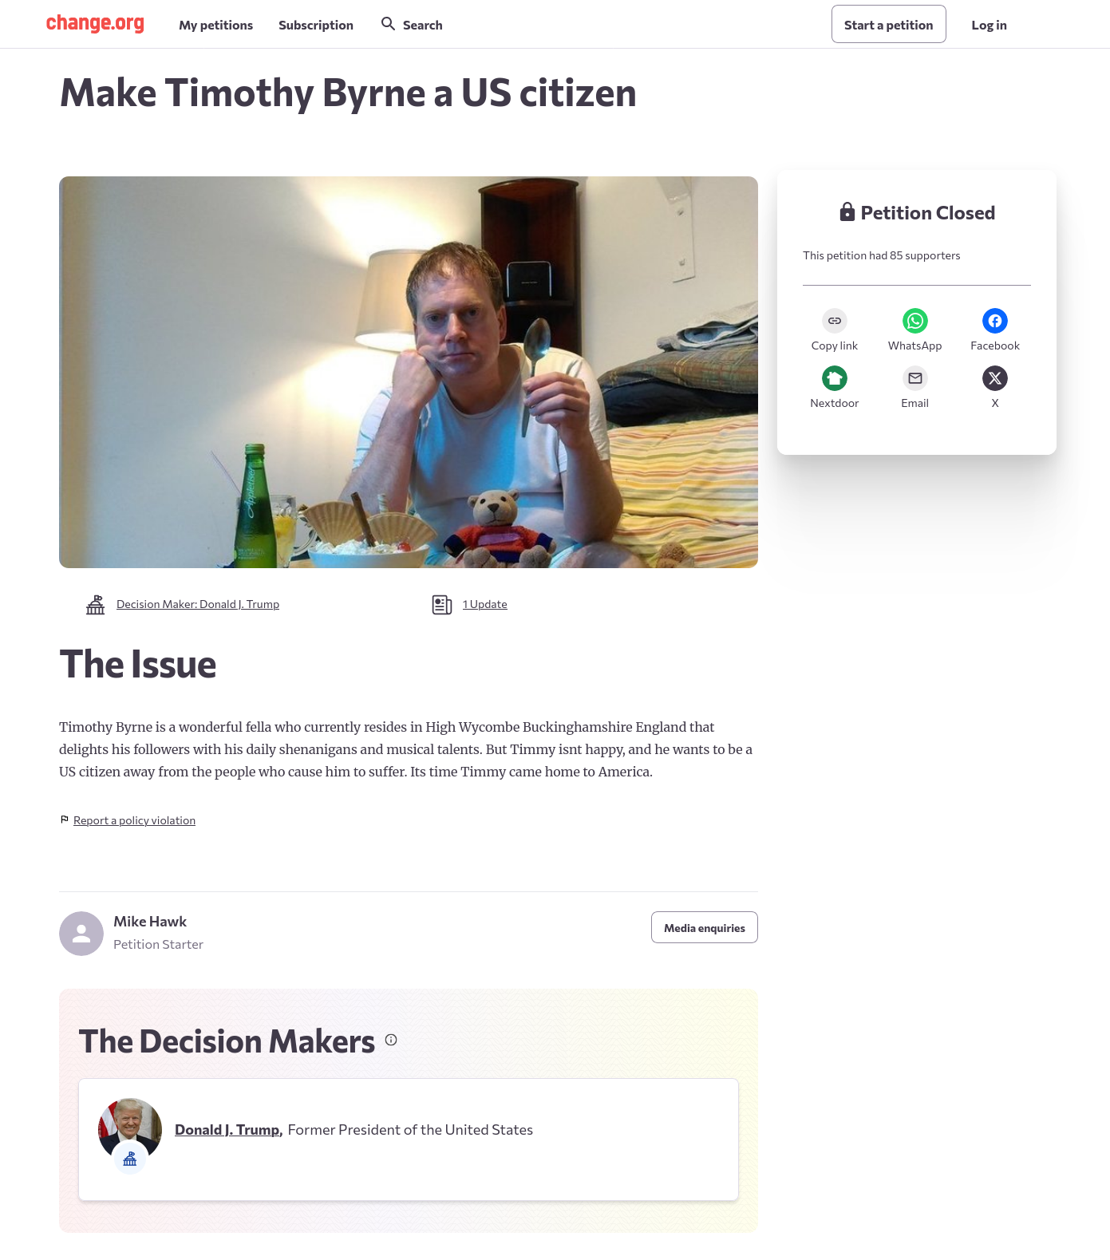The image size is (1110, 1260).
Task: Click Report a policy violation link
Action: pyautogui.click(x=134, y=820)
